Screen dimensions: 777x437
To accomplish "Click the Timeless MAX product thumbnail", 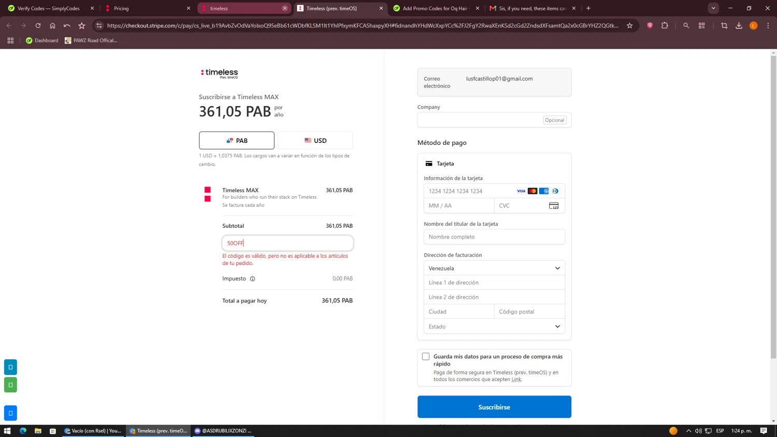I will pos(207,194).
